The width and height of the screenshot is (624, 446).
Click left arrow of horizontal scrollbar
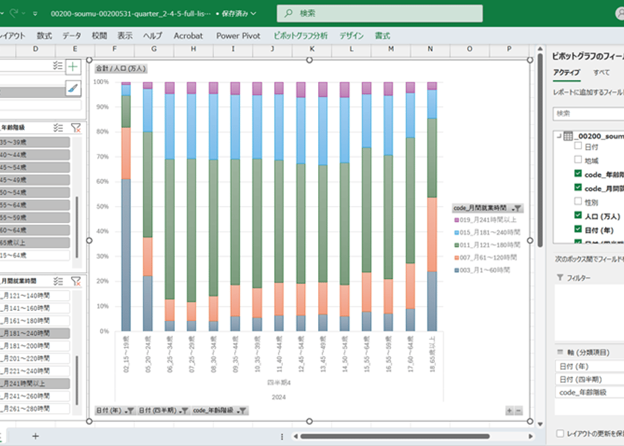(x=296, y=437)
